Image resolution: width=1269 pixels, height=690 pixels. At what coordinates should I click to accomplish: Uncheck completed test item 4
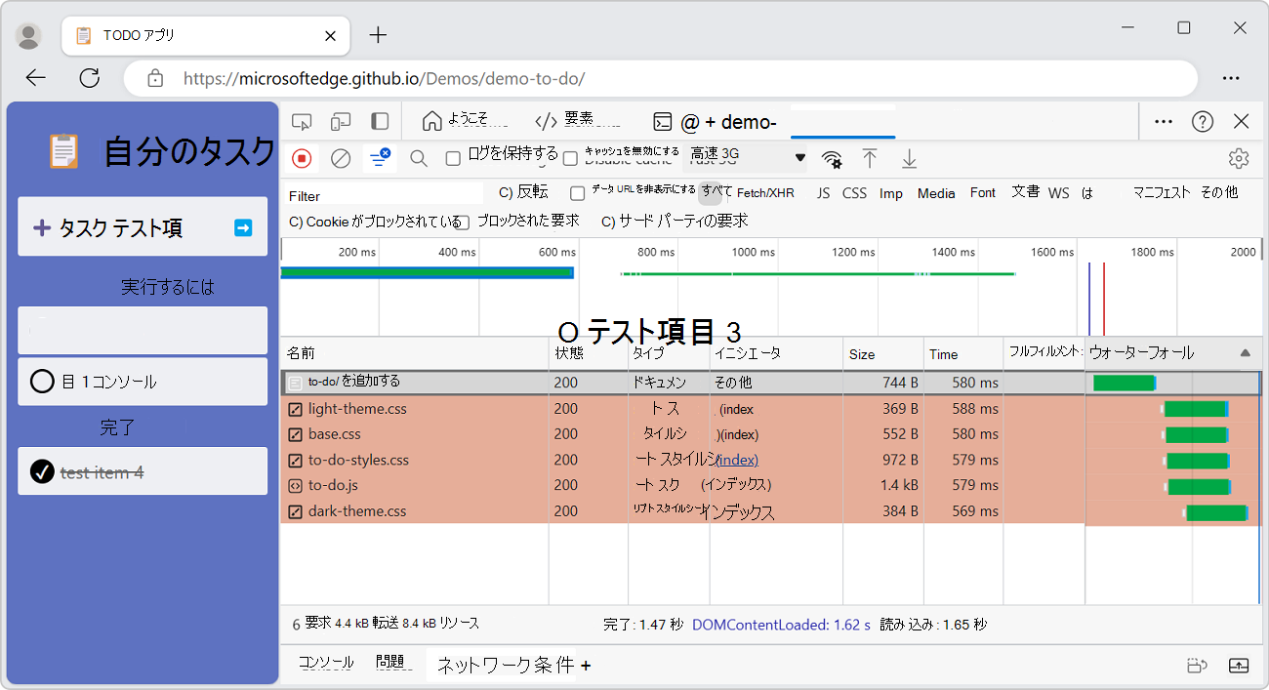point(42,472)
